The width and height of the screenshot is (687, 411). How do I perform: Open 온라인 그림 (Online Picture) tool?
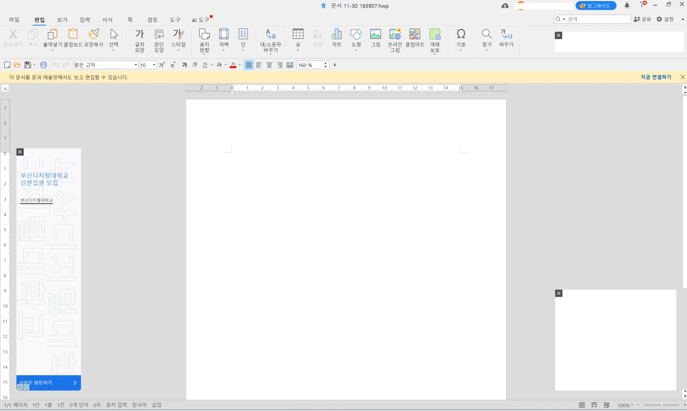[395, 41]
